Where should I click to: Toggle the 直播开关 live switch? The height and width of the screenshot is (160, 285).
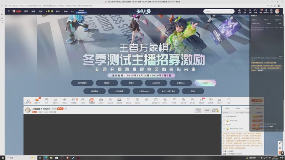[37, 101]
